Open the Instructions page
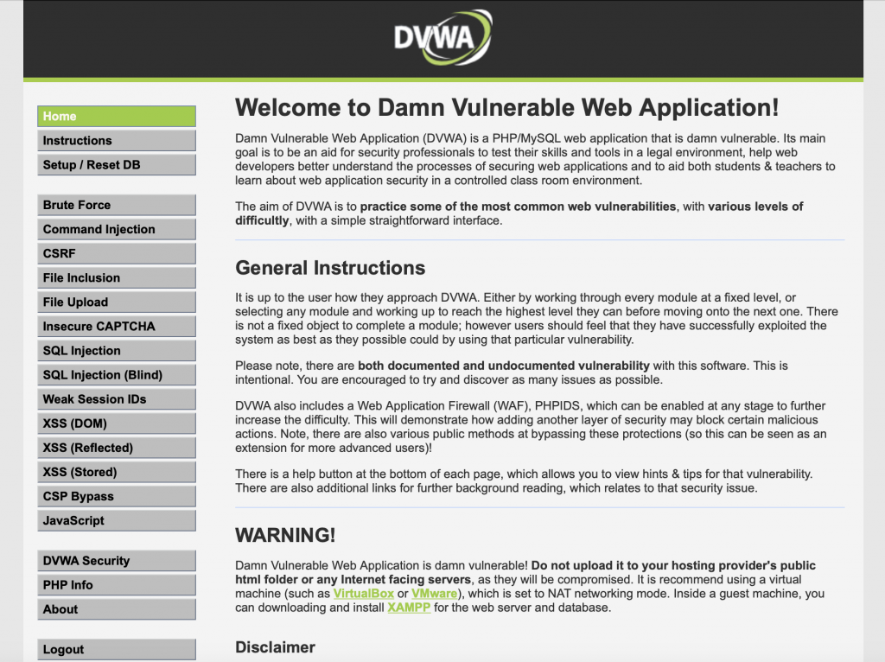The image size is (885, 662). point(117,141)
